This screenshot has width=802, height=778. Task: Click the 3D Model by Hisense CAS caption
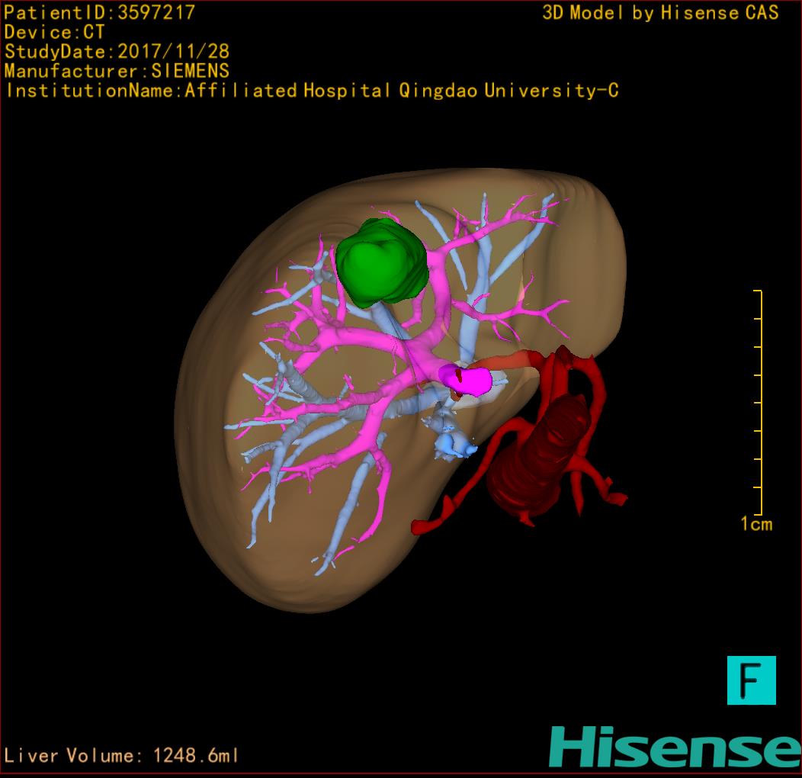[660, 12]
